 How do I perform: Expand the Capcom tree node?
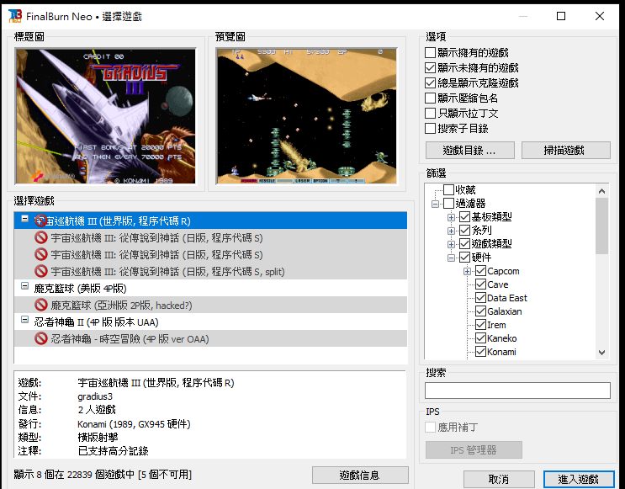[467, 271]
